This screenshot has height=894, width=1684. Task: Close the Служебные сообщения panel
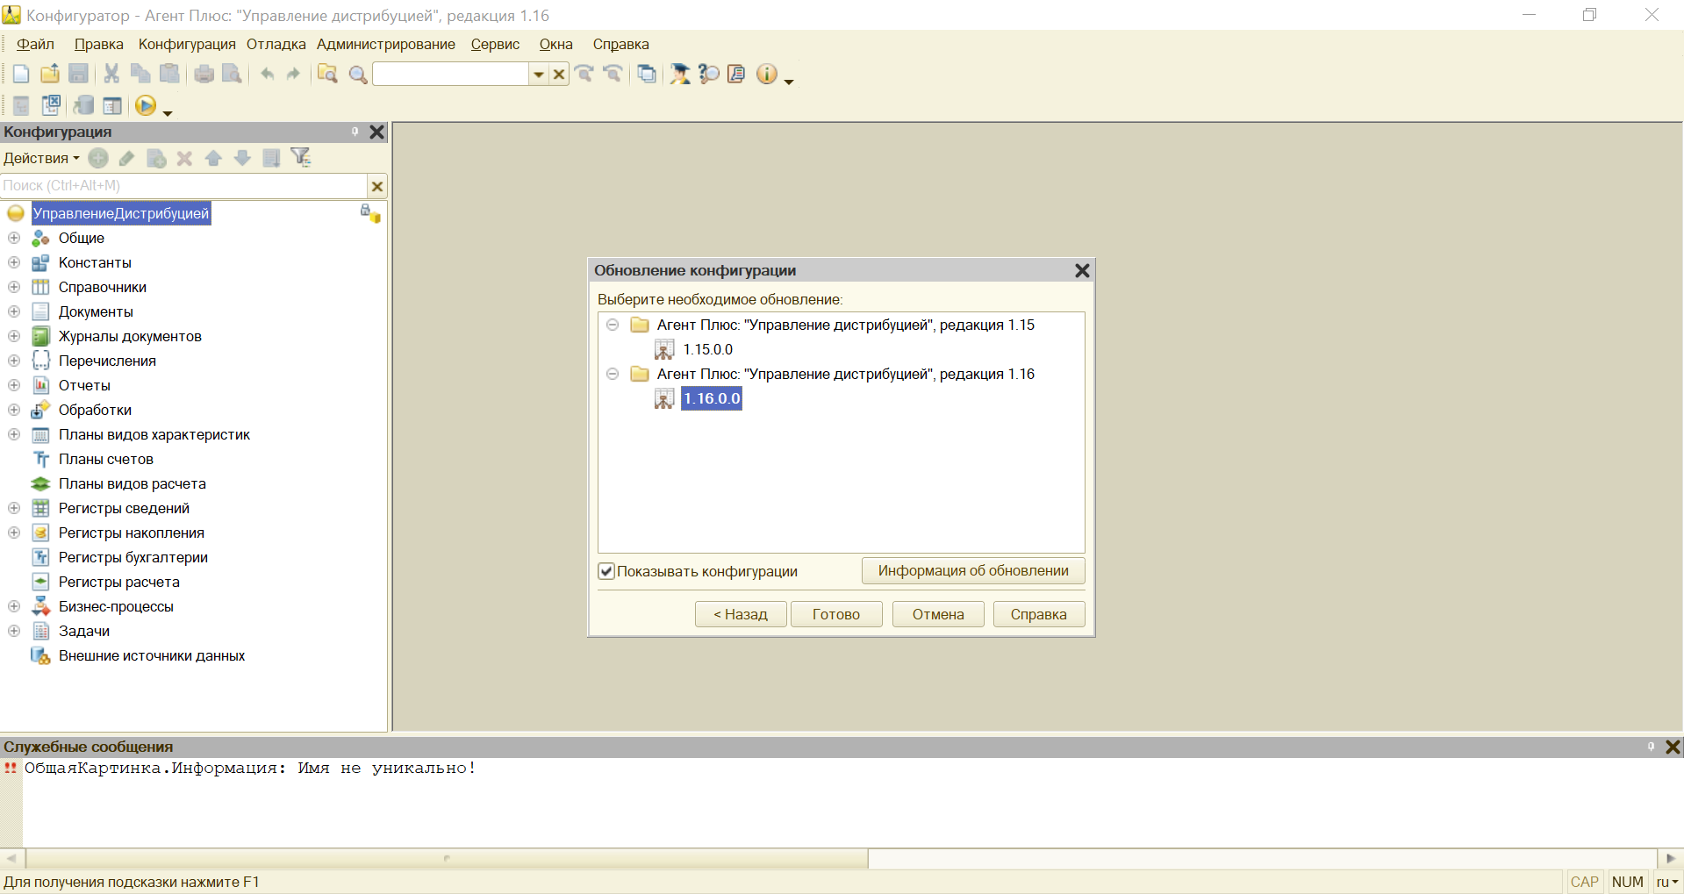pyautogui.click(x=1673, y=747)
